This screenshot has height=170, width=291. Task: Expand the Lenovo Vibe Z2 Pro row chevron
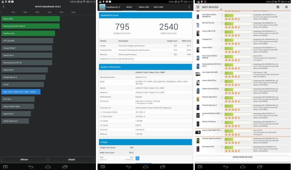222,81
